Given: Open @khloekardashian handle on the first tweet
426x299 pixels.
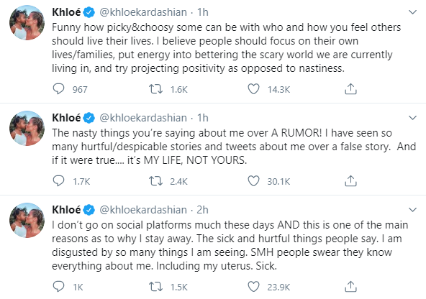Looking at the screenshot, I should [143, 12].
